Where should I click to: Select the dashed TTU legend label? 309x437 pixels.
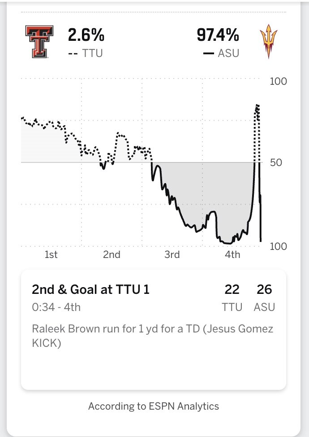(86, 53)
